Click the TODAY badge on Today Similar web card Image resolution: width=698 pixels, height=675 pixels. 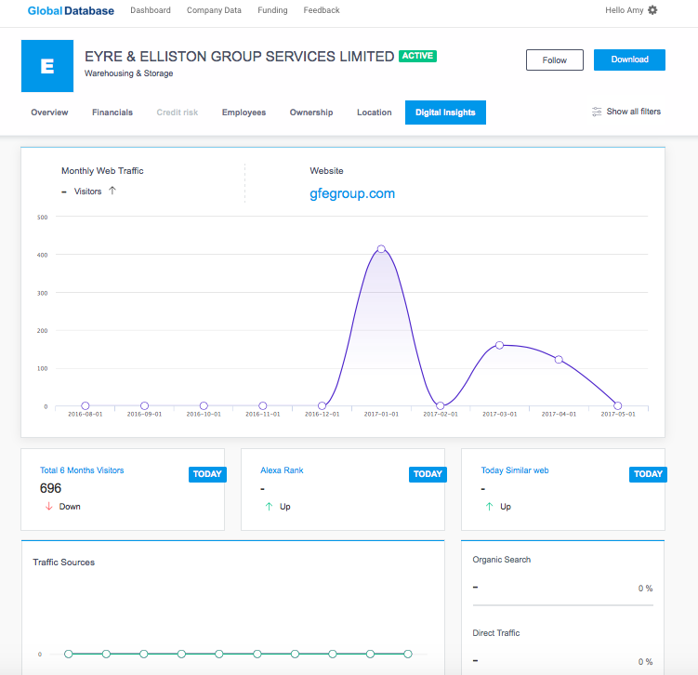coord(648,474)
